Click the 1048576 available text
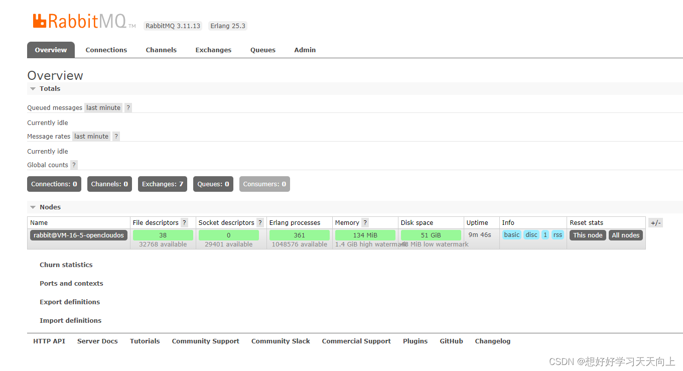 tap(300, 244)
